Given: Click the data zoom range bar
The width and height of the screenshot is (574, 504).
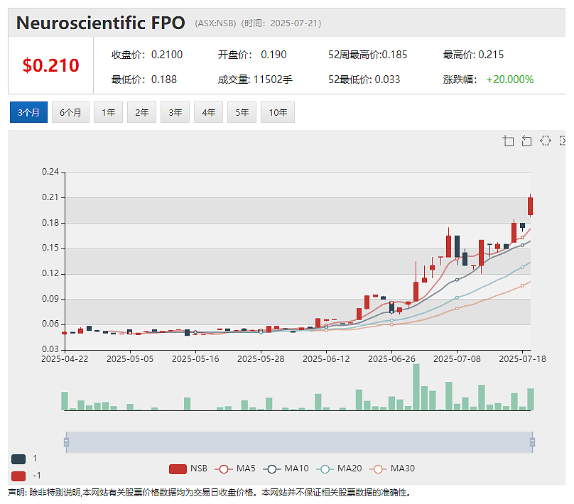Looking at the screenshot, I should tap(299, 442).
